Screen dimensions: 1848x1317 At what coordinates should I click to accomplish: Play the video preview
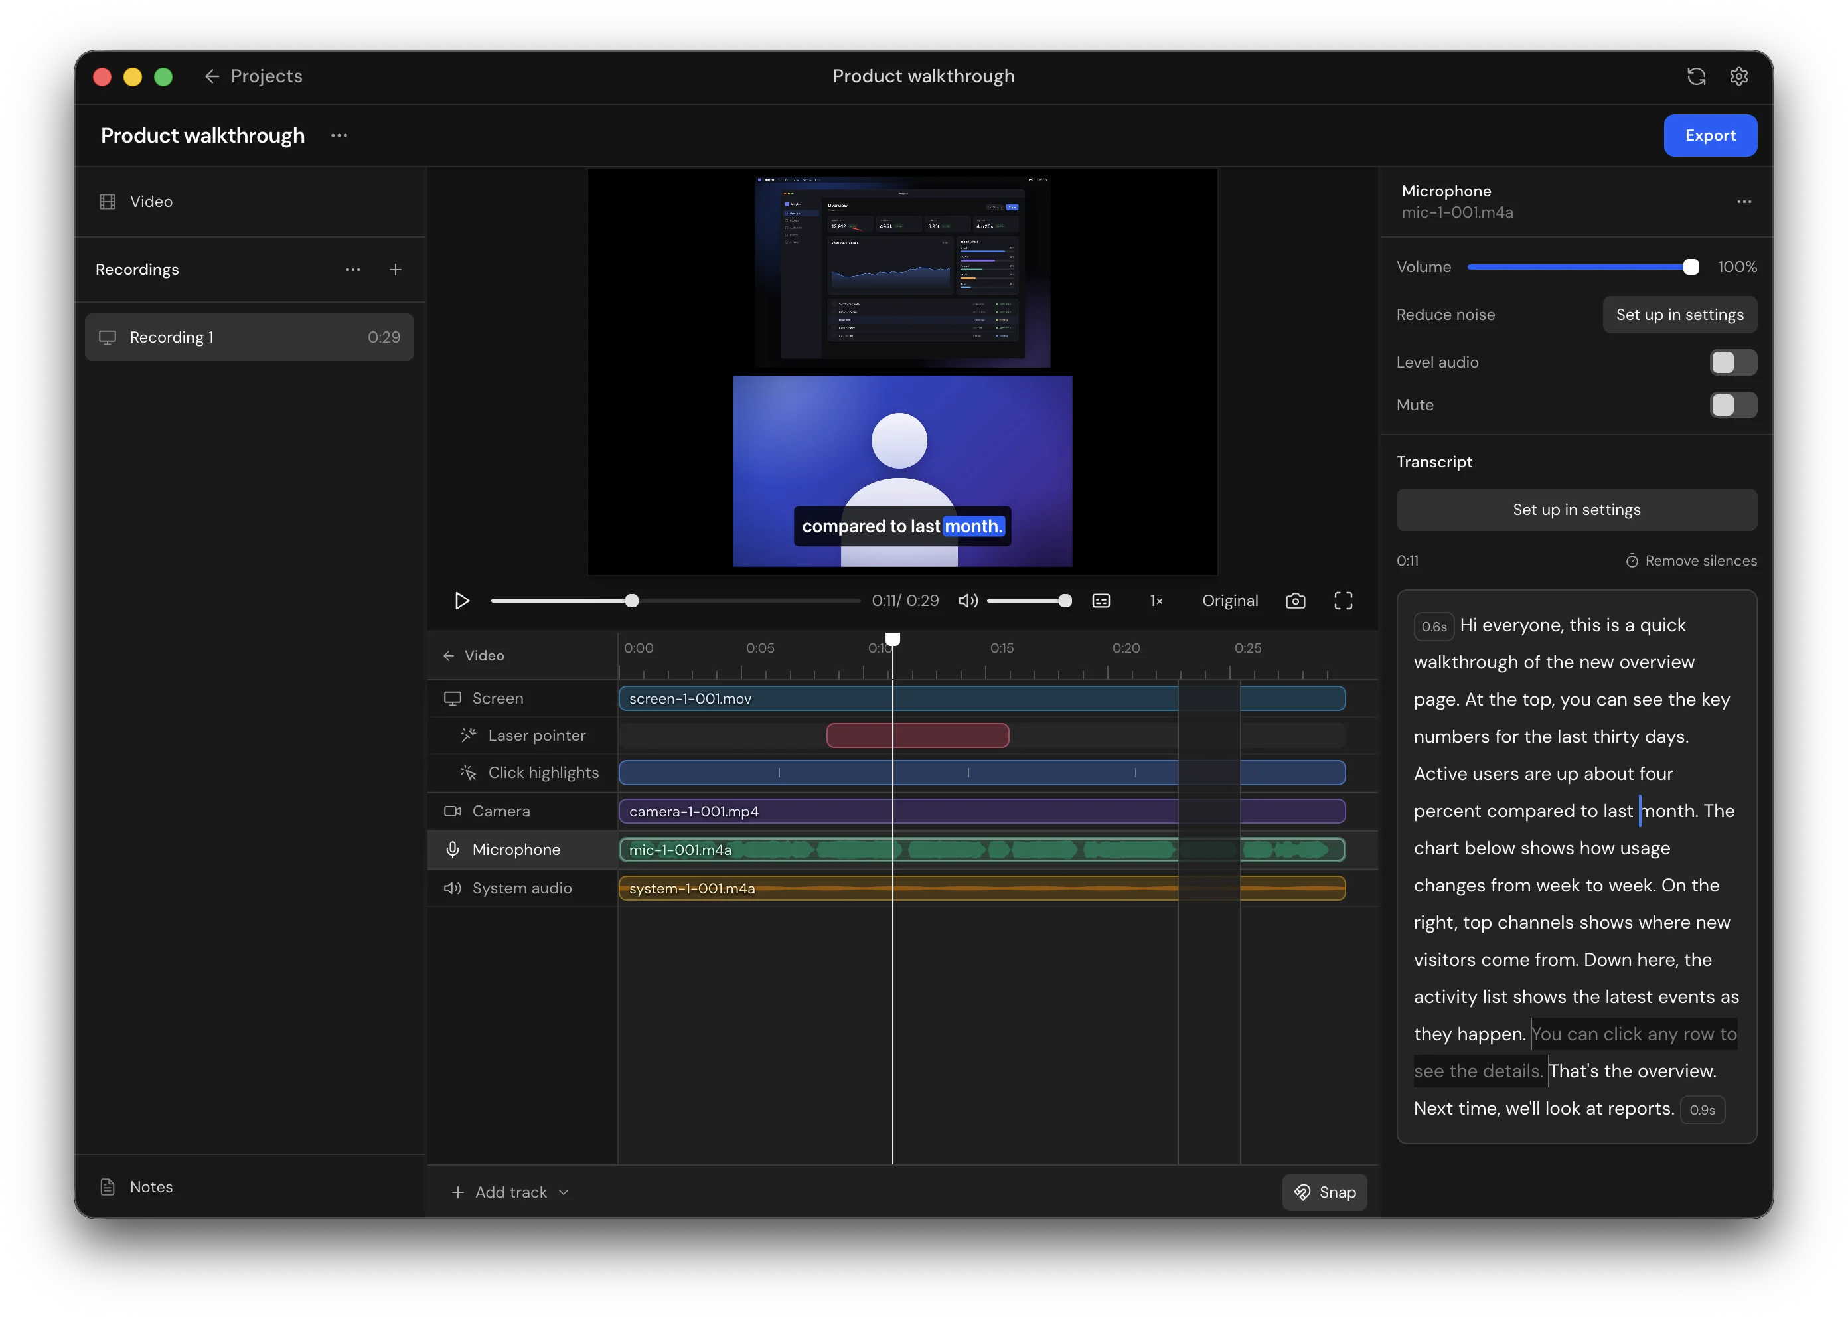pyautogui.click(x=462, y=601)
